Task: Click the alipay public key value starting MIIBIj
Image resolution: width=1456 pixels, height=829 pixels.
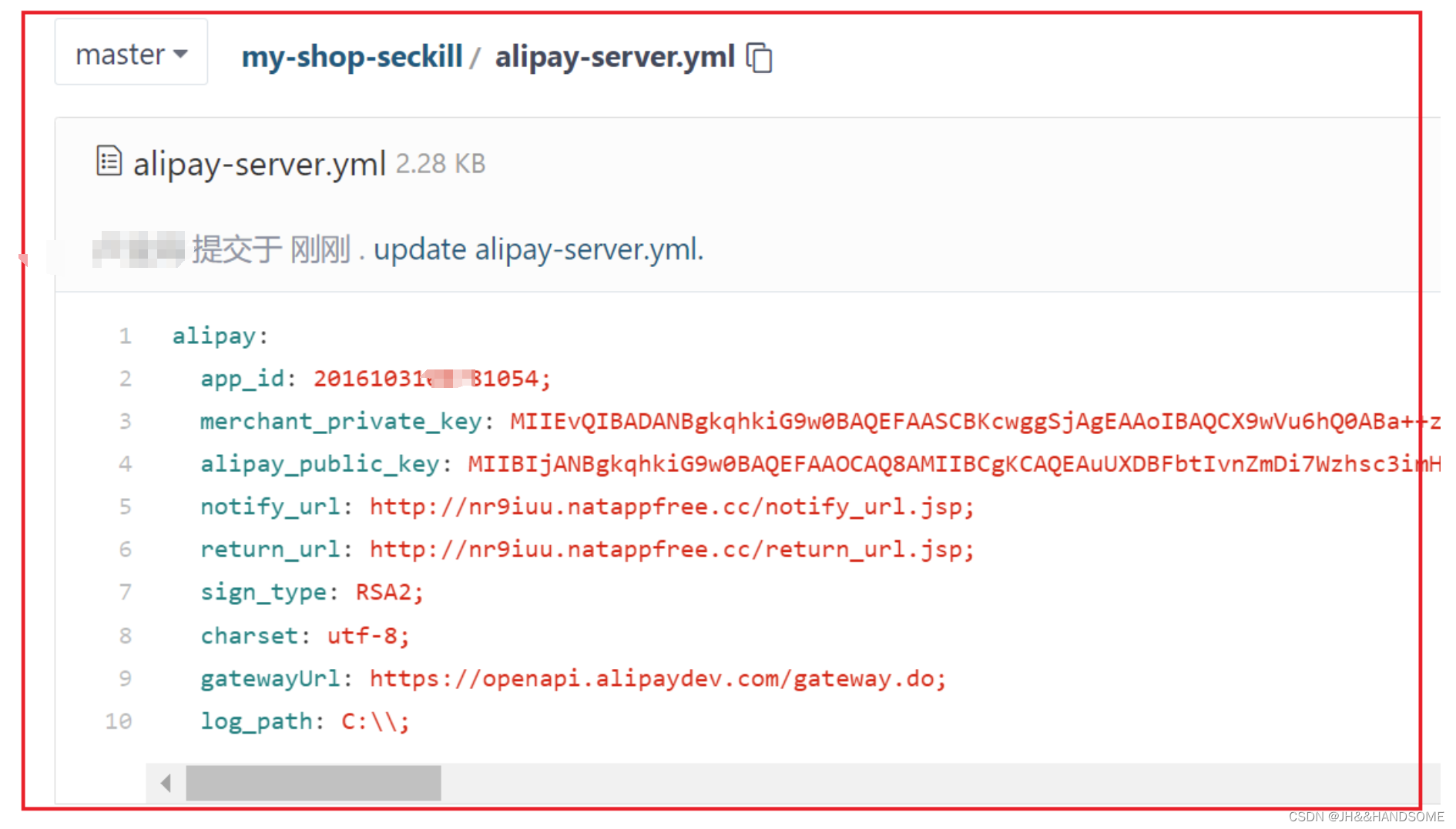Action: (954, 464)
